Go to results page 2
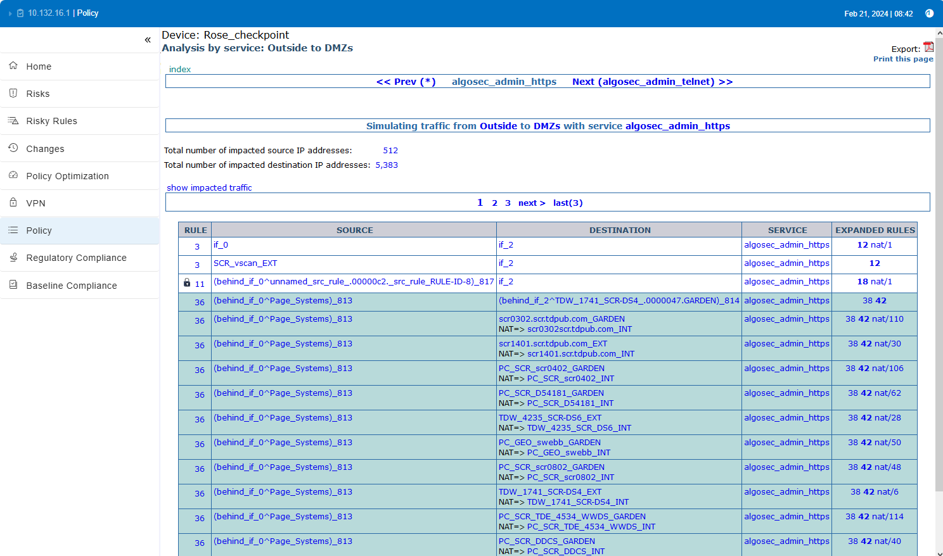 (x=494, y=203)
